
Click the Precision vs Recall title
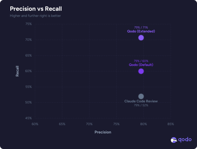[36, 9]
